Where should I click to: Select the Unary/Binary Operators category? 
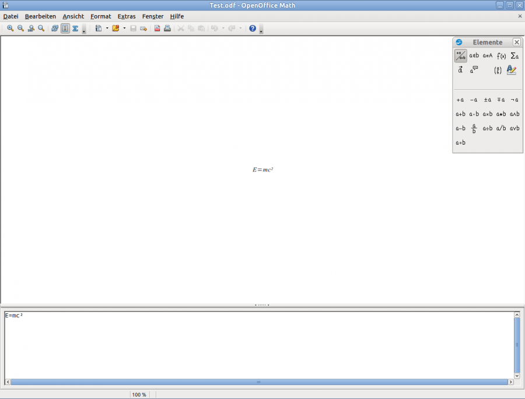pyautogui.click(x=460, y=55)
